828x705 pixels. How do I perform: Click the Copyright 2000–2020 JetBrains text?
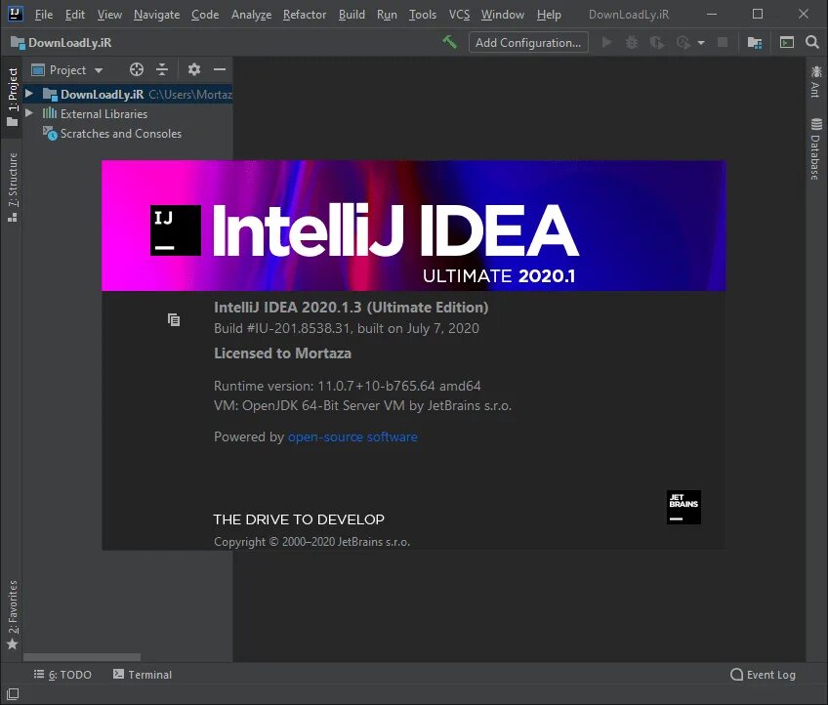click(312, 542)
